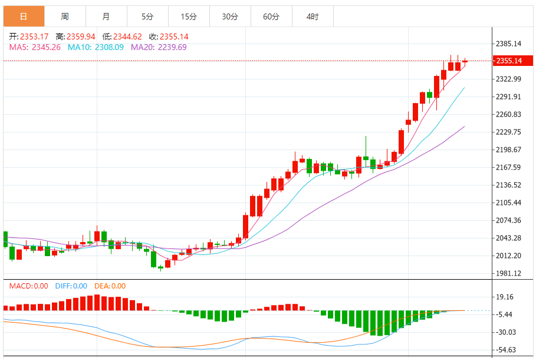The width and height of the screenshot is (536, 358).
Task: Click the -54.63 MACD axis label
Action: click(x=505, y=350)
